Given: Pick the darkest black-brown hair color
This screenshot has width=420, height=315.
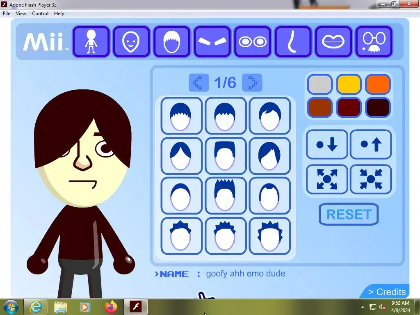Looking at the screenshot, I should tap(378, 107).
